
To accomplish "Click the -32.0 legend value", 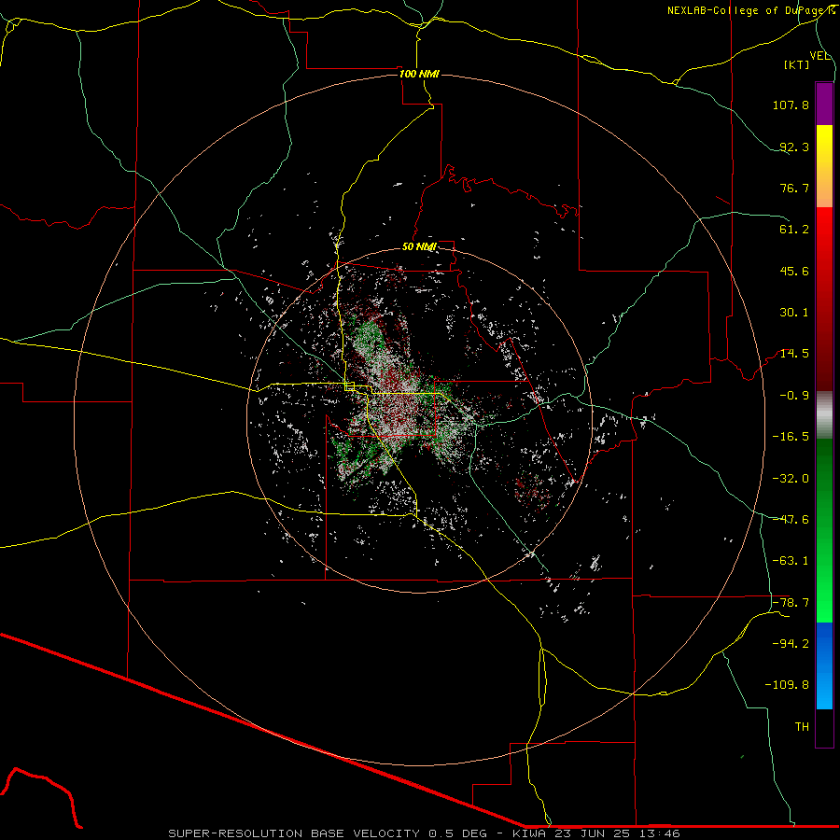I will coord(791,479).
